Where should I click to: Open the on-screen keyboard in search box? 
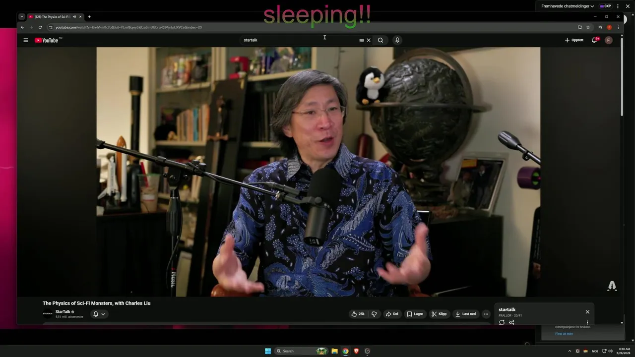[x=362, y=40]
